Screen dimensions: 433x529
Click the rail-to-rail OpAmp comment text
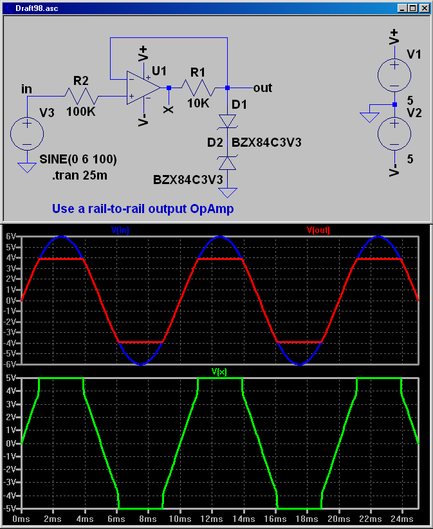click(x=143, y=209)
